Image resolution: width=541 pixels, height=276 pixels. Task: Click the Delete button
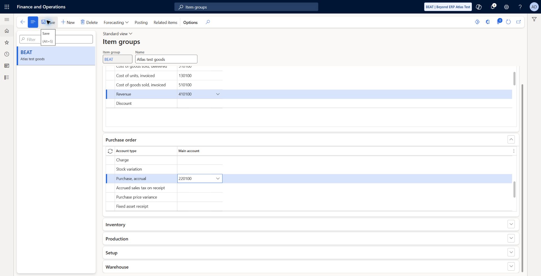pos(89,22)
